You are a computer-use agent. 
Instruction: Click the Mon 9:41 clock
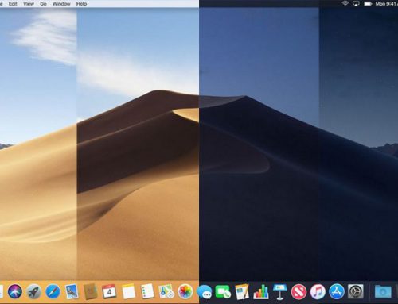pos(386,4)
